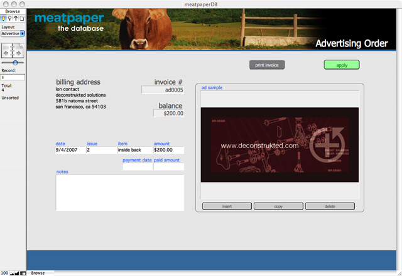Switch to Browse mode pencil icon

click(x=4, y=18)
